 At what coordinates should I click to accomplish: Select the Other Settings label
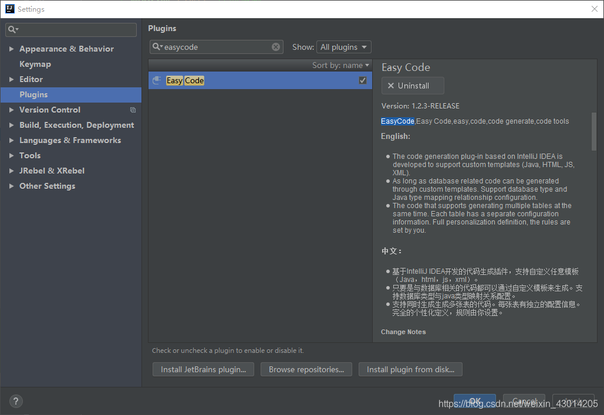point(48,186)
